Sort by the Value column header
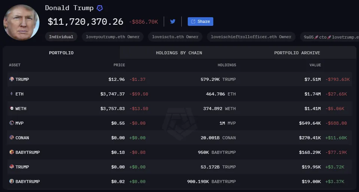The width and height of the screenshot is (359, 192). tap(315, 65)
